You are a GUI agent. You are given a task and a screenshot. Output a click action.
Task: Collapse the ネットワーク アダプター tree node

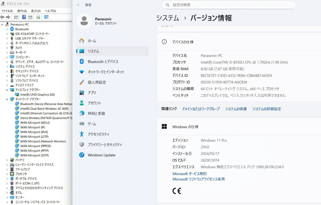click(7, 99)
